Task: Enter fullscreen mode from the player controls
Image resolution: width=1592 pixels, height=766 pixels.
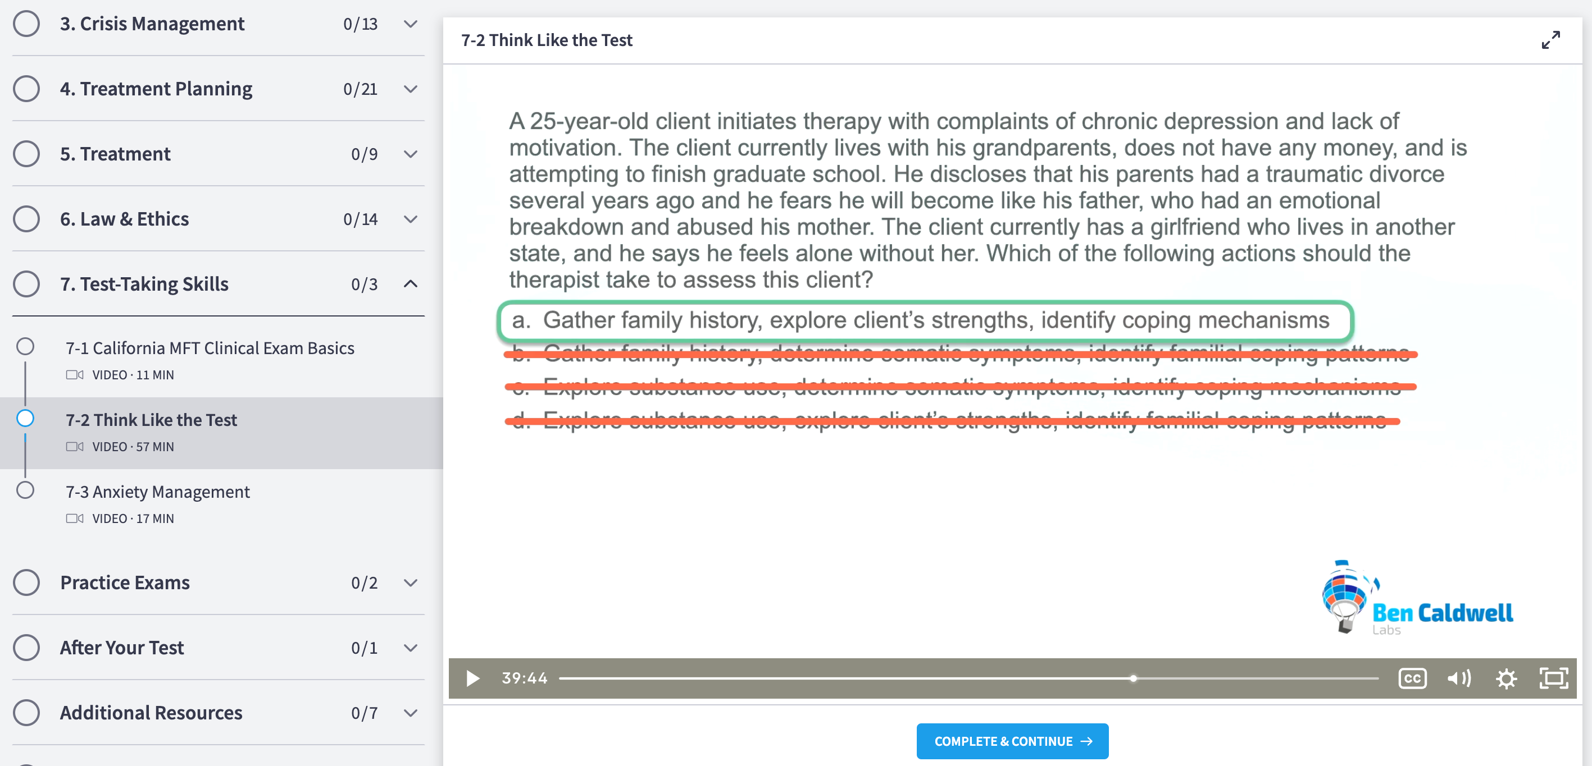Action: 1554,678
